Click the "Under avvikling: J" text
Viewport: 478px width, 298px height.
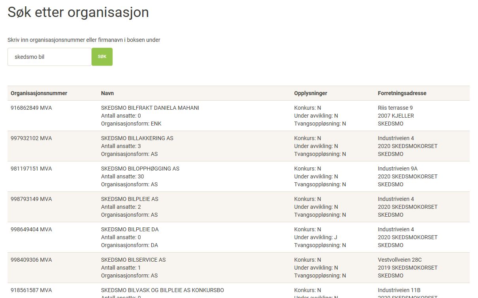coord(316,237)
